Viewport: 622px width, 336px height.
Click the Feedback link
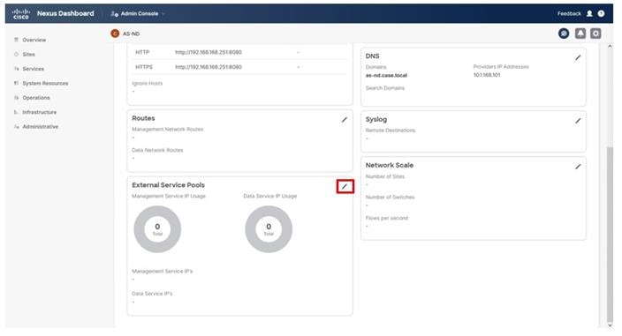(x=569, y=13)
